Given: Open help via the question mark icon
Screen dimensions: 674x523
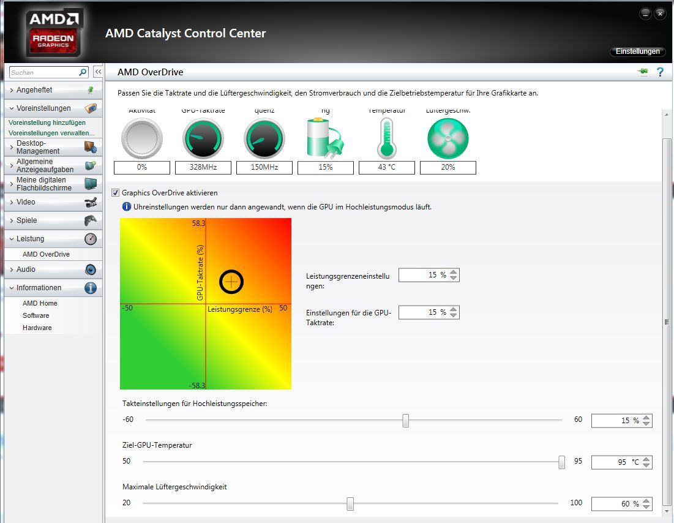Looking at the screenshot, I should 661,72.
